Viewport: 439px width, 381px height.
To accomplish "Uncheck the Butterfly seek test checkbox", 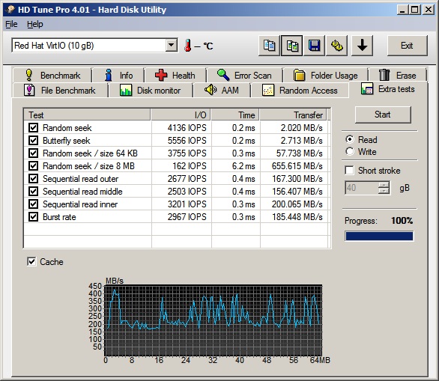I will pyautogui.click(x=33, y=141).
